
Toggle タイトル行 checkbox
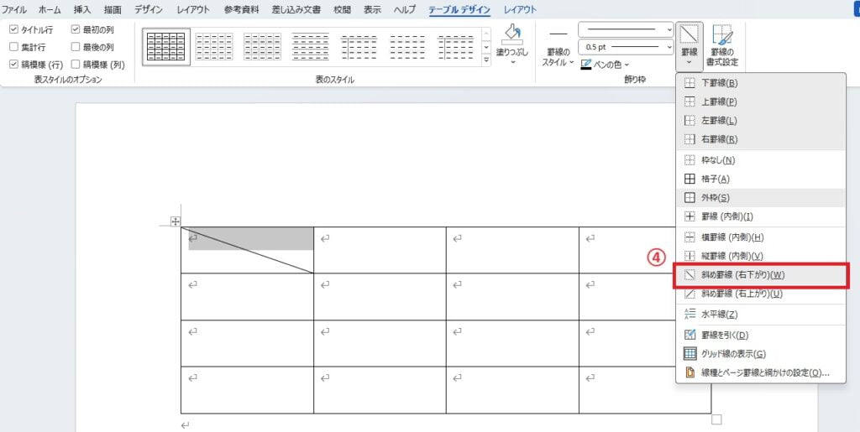click(13, 29)
